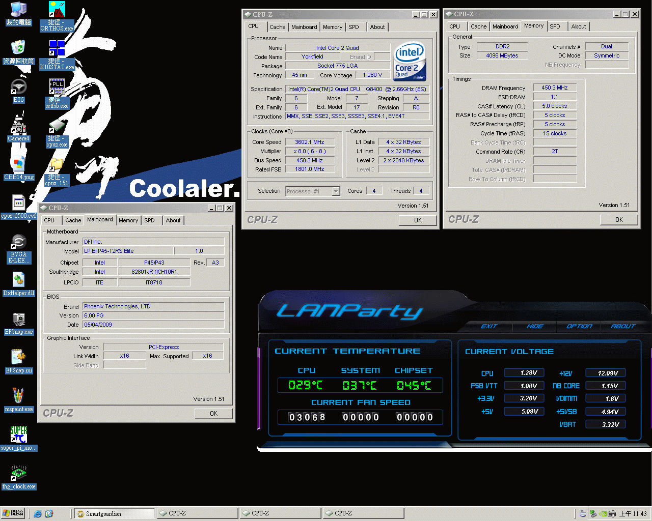Click the keyboard language bar icon

tap(583, 514)
